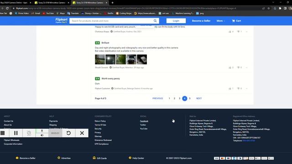Screen dimensions: 292x164
Task: Open Flipkart Wholesale footer link
Action: click(x=11, y=140)
